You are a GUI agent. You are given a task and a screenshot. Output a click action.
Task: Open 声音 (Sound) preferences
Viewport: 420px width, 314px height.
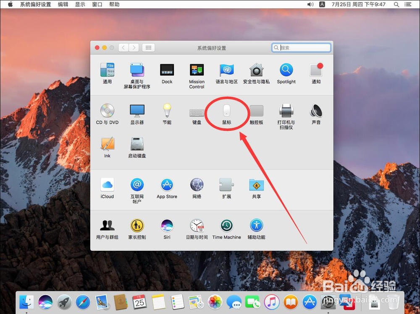point(316,114)
